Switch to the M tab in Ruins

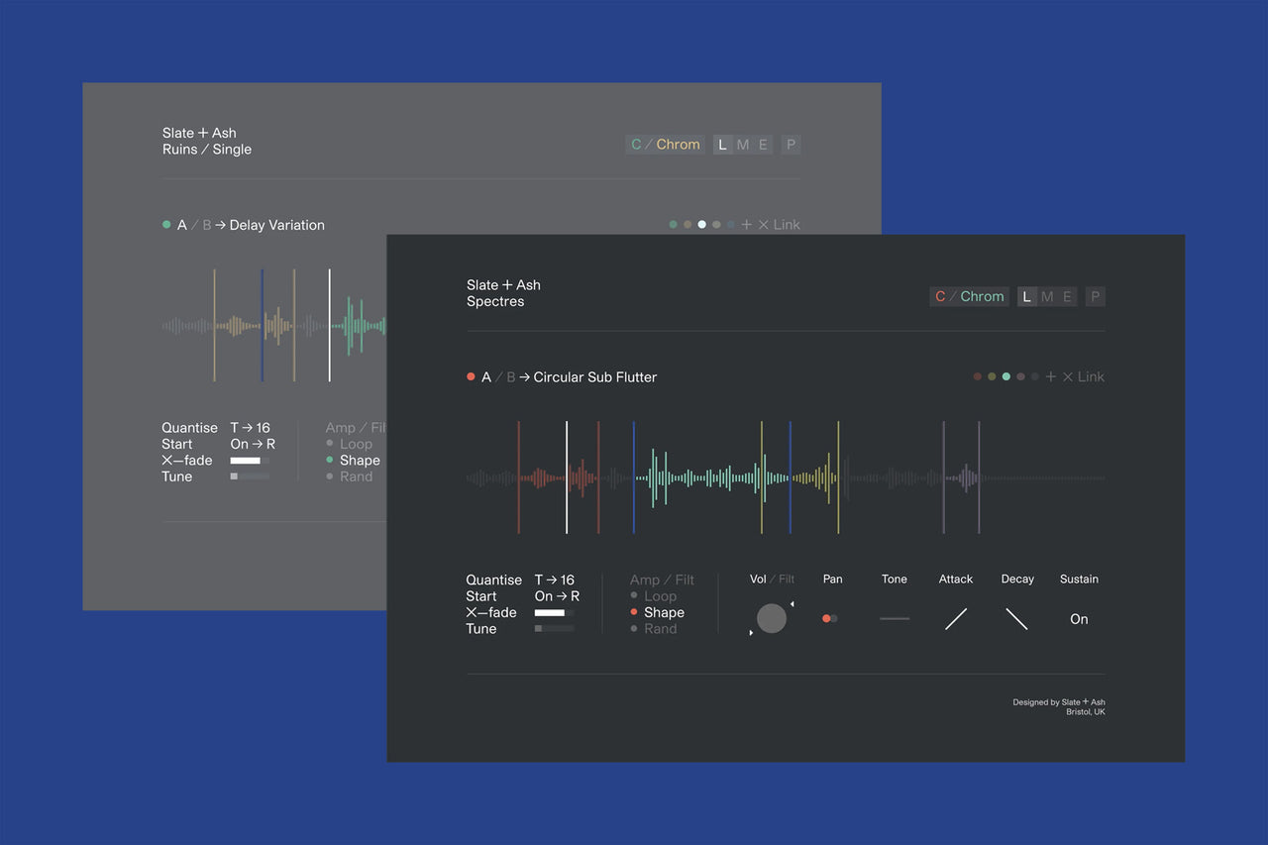(743, 145)
